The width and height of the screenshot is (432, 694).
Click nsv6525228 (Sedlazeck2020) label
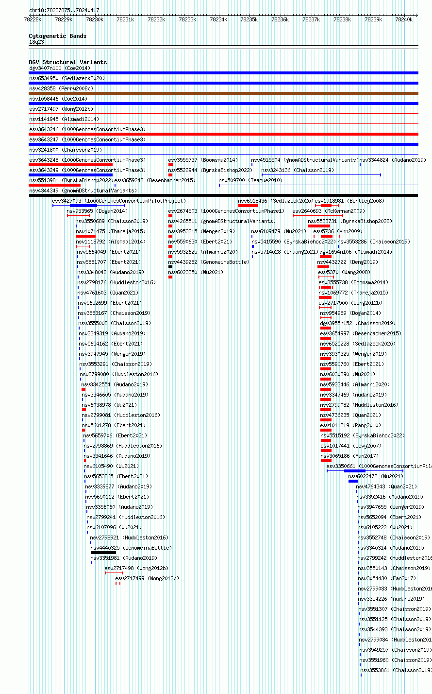tap(358, 344)
